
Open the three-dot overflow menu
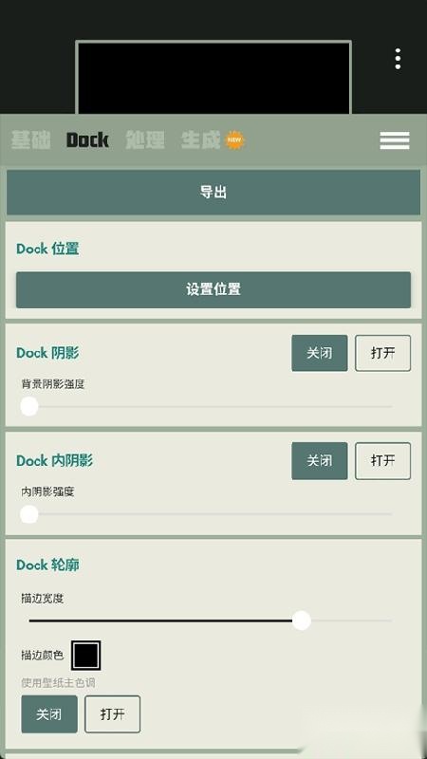point(398,59)
